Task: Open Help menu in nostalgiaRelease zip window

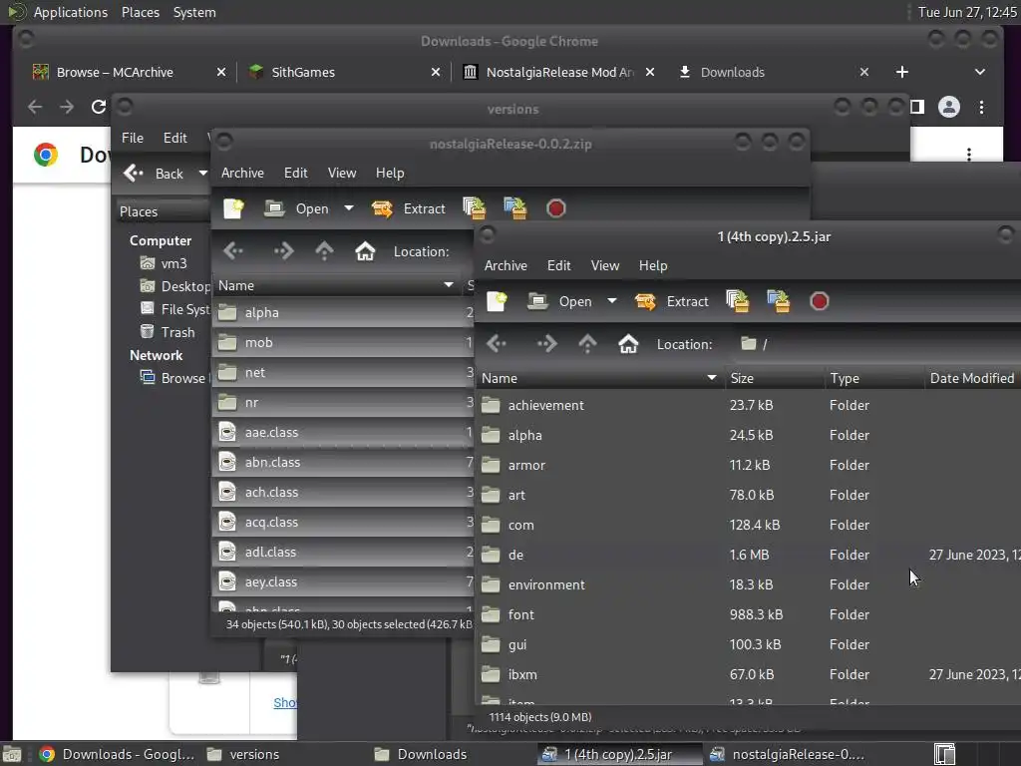Action: tap(390, 174)
